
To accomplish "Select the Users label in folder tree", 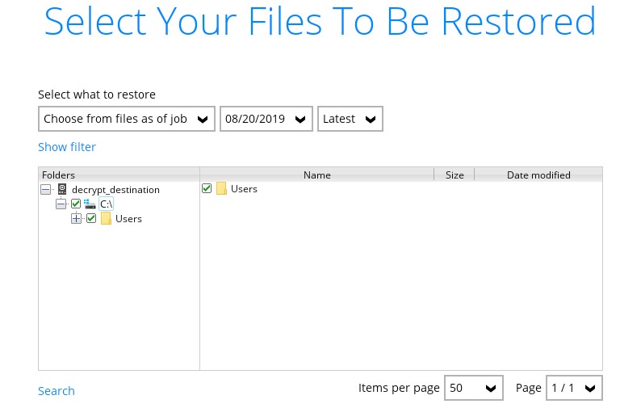I will tap(128, 219).
